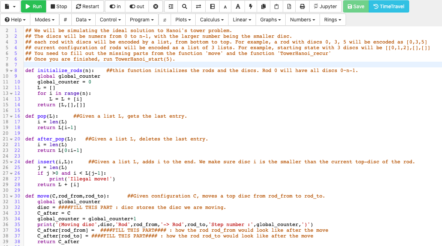
Task: Click the Run button
Action: tap(33, 6)
